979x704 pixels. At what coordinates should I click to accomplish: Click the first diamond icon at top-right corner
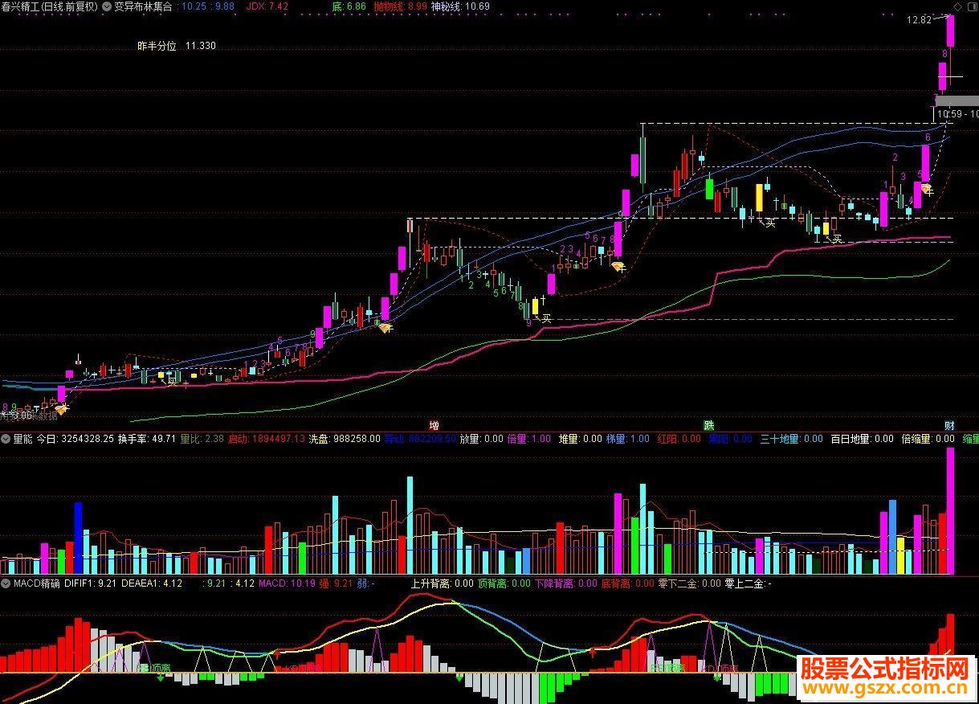(x=956, y=6)
